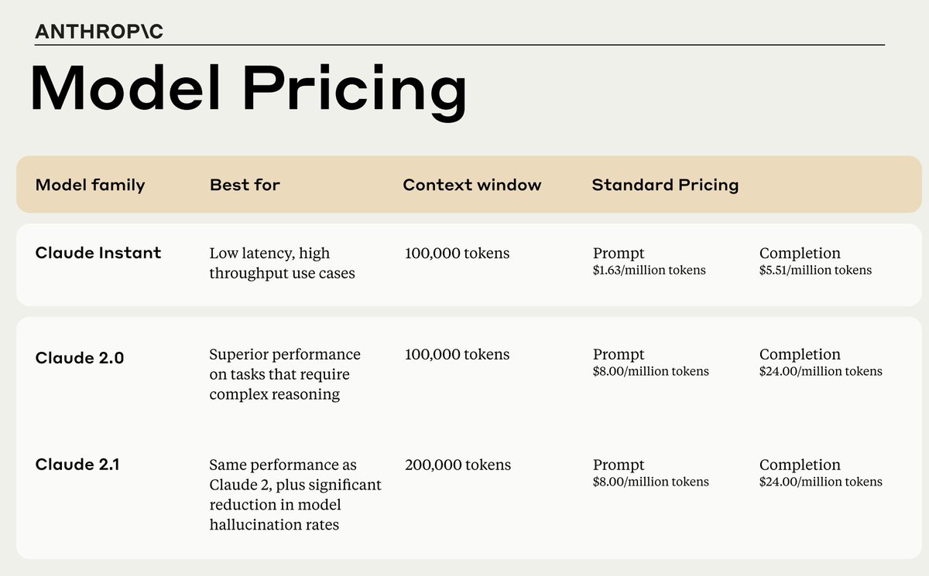This screenshot has height=576, width=929.
Task: Click Claude 2.0's $24.00 completion price
Action: 821,371
